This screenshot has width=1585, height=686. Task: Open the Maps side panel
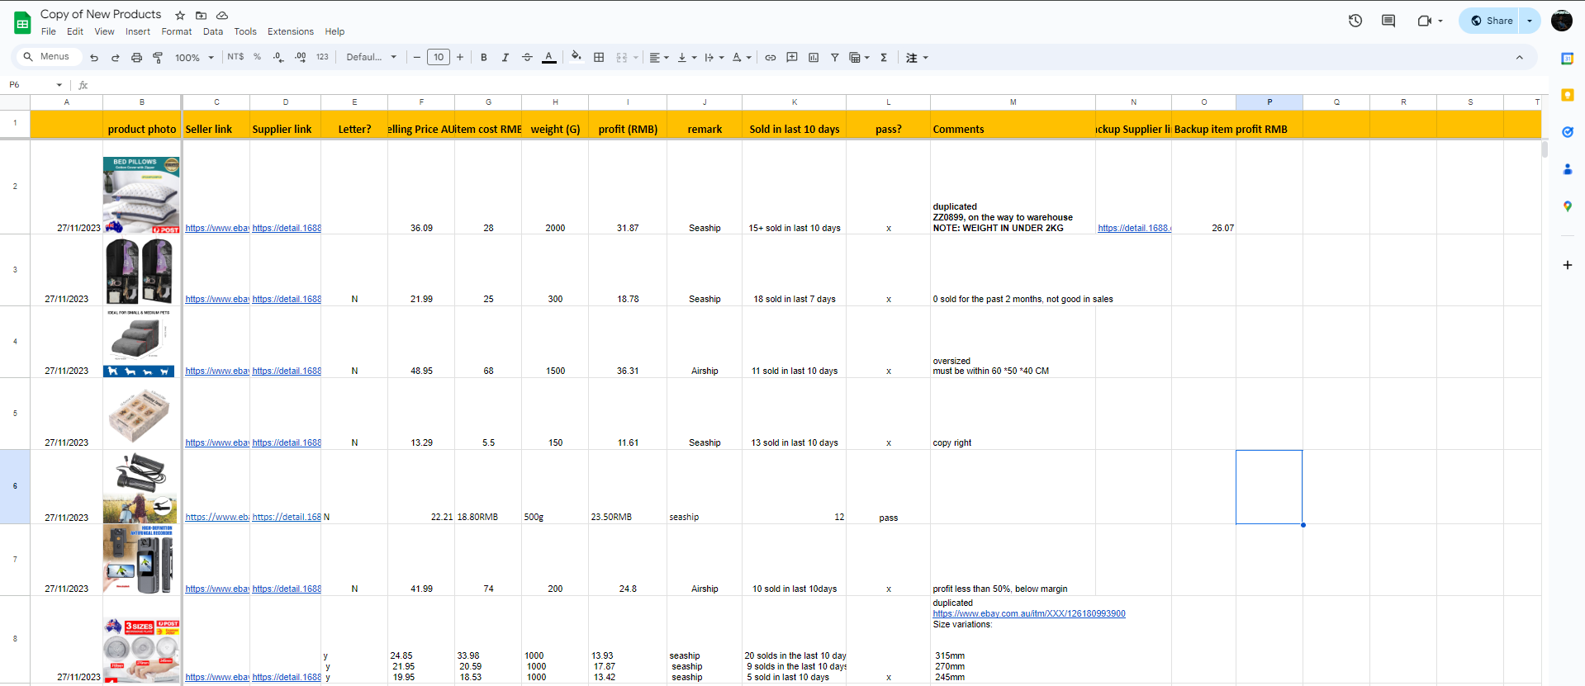pyautogui.click(x=1568, y=206)
